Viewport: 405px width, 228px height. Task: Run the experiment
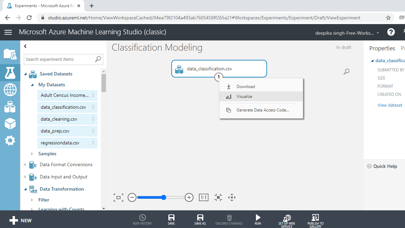coord(258,220)
